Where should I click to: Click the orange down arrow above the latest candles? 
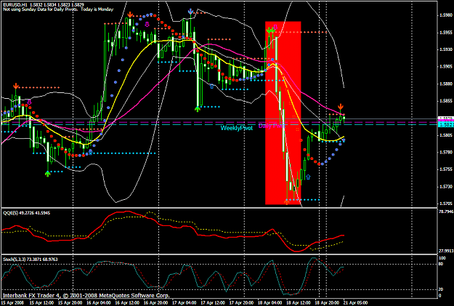click(341, 106)
